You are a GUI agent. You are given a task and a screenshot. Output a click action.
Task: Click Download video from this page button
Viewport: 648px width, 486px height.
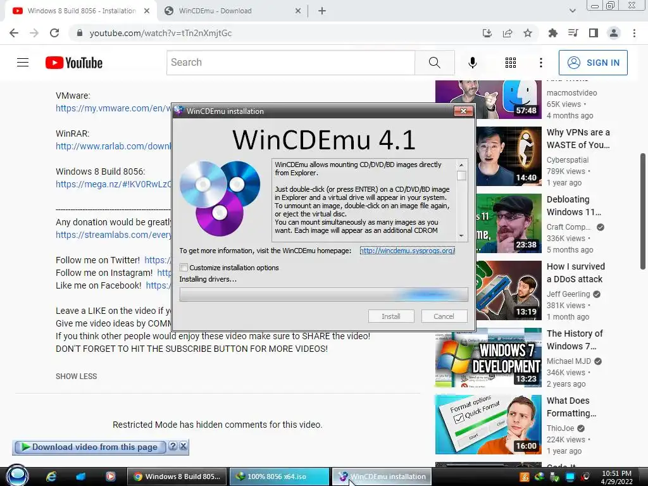(90, 447)
